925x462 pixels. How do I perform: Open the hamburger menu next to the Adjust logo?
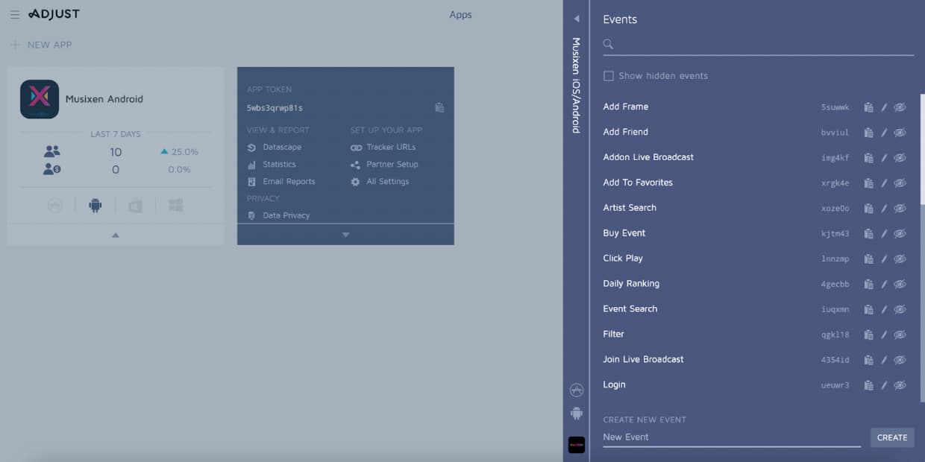[15, 14]
